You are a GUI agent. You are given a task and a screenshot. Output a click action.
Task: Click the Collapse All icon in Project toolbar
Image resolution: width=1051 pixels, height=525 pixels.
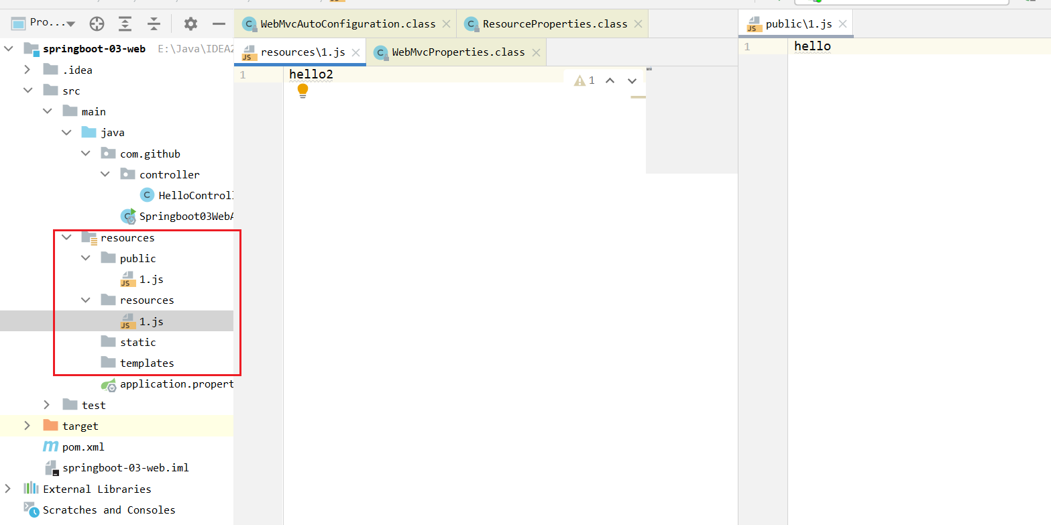pos(154,24)
